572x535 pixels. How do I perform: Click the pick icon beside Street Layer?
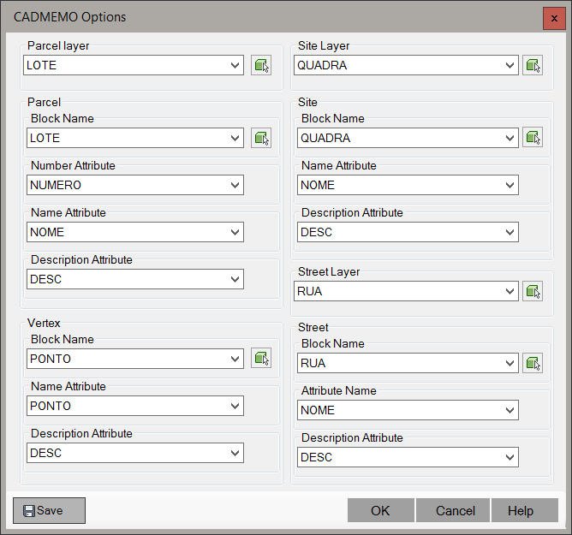tap(533, 292)
